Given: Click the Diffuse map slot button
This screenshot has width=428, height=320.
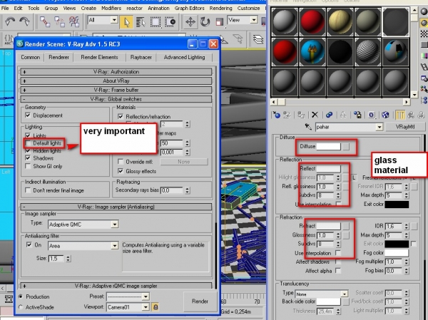Looking at the screenshot, I should (x=346, y=147).
